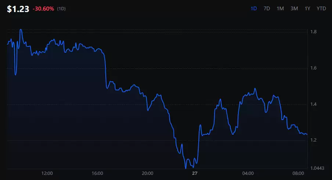The image size is (332, 180).
Task: Click the 1.6 y-axis price label
Action: pyautogui.click(x=314, y=68)
